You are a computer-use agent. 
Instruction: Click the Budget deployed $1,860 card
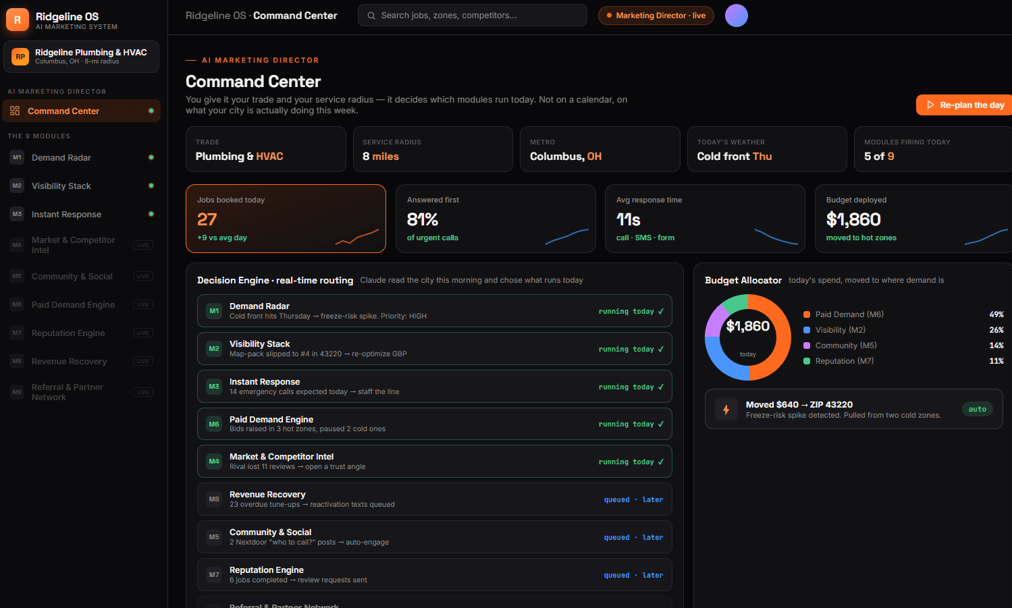(x=913, y=219)
